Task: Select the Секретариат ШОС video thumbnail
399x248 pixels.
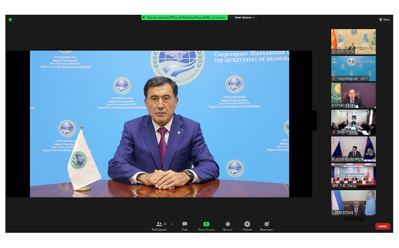Action: click(353, 69)
